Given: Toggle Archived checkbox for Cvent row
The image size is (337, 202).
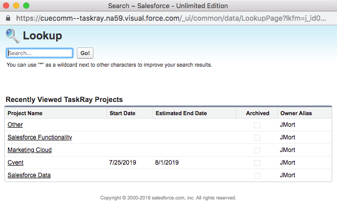Looking at the screenshot, I should (x=257, y=163).
